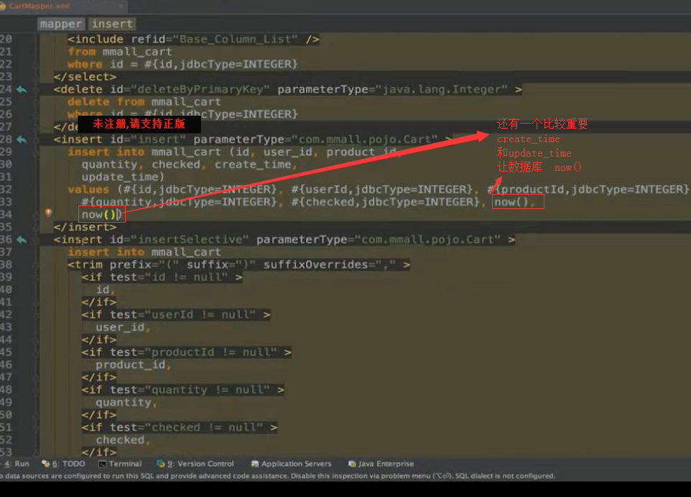This screenshot has height=497, width=691.
Task: Open the Java Enterprise tool window
Action: [x=381, y=463]
